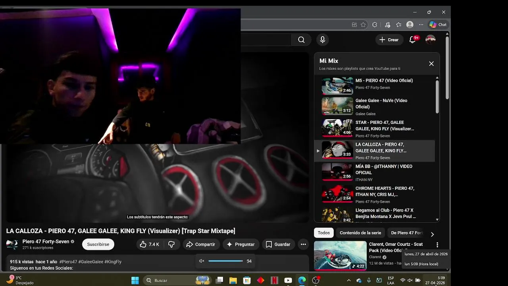The width and height of the screenshot is (508, 286).
Task: Show more filter chips with right chevron
Action: [x=432, y=234]
